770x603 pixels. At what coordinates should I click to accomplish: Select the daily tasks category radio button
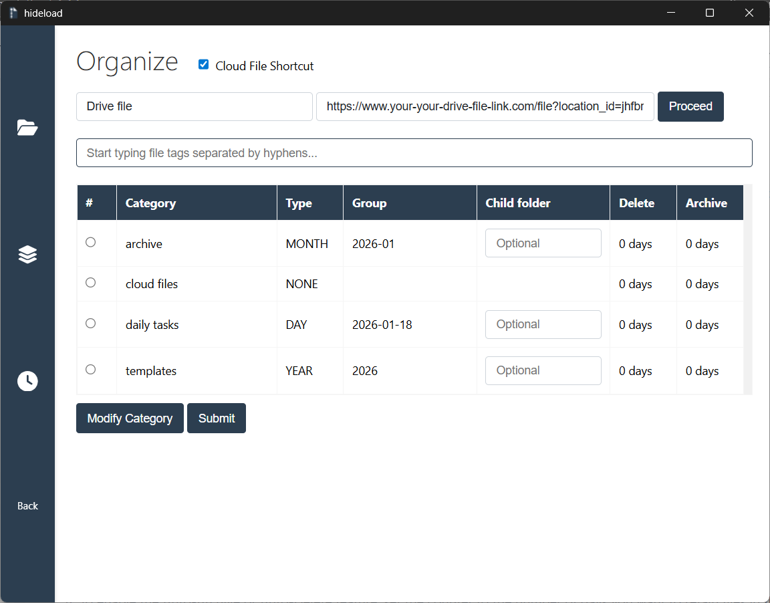pyautogui.click(x=90, y=323)
